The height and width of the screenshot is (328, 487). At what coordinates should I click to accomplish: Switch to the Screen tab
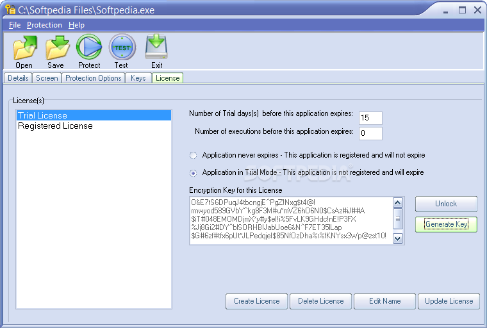(47, 78)
